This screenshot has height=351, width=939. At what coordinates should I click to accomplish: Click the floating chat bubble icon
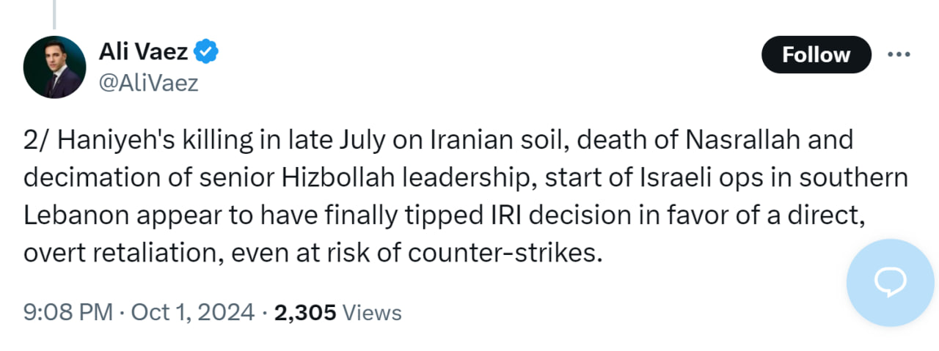tap(890, 282)
